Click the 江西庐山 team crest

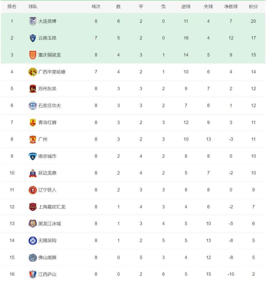pyautogui.click(x=33, y=274)
